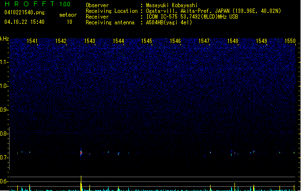Click the red meteor echo just after 1548

235,153
